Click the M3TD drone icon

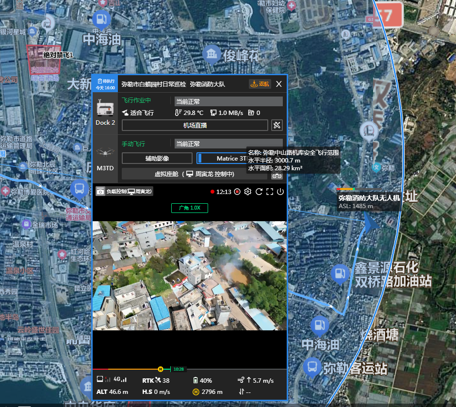105,152
